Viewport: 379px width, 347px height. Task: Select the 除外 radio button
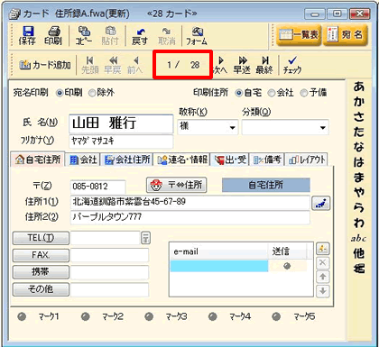92,93
